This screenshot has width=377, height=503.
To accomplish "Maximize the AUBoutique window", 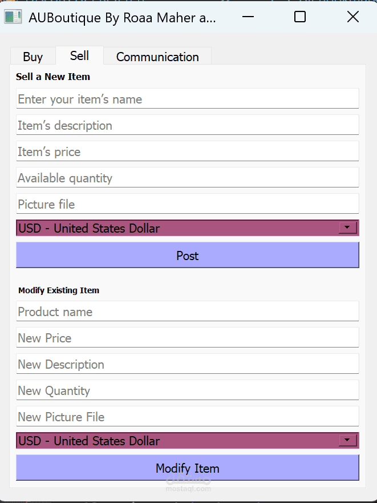I will [300, 17].
